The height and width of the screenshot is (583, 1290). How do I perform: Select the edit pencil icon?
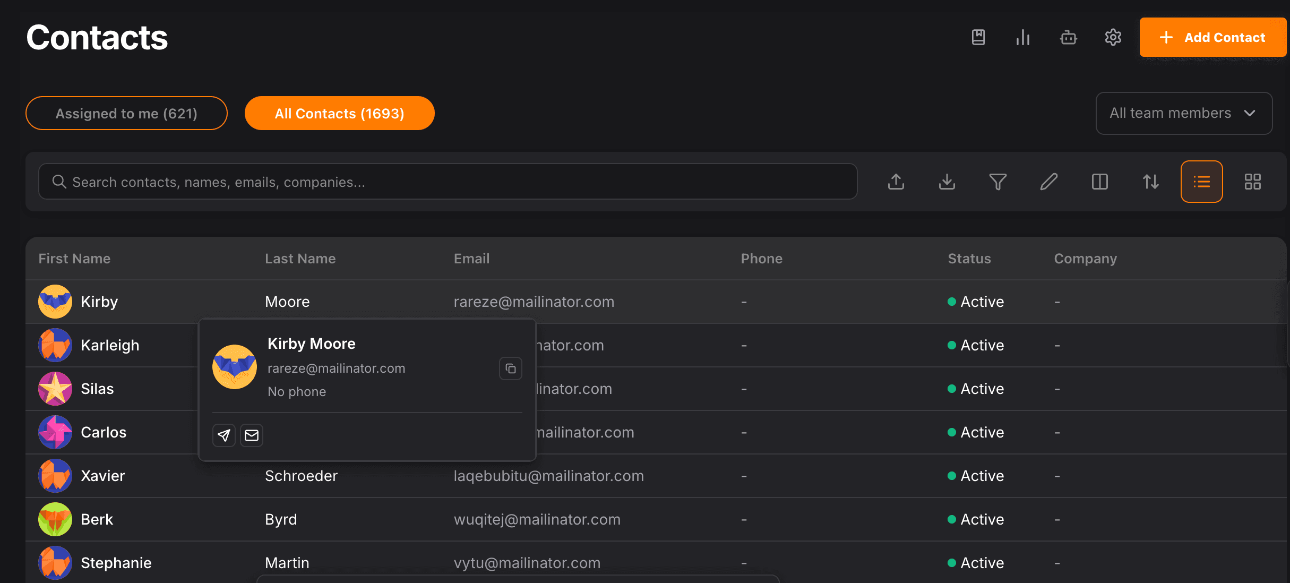[1048, 181]
